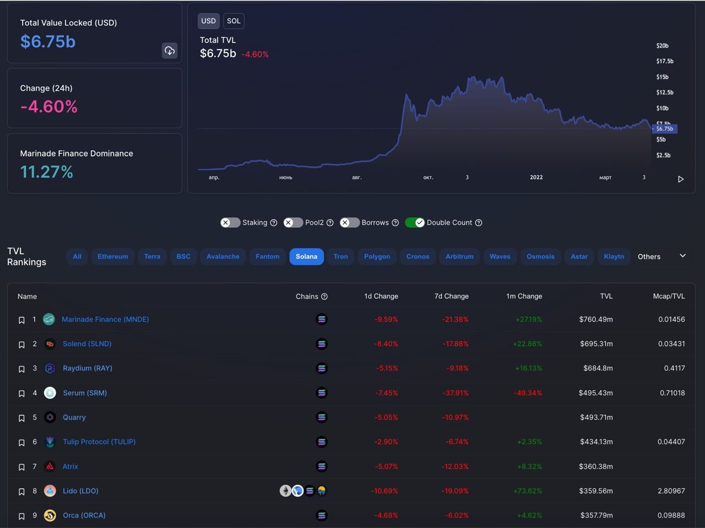Click the Solend protocol logo icon
This screenshot has height=528, width=705.
point(50,344)
